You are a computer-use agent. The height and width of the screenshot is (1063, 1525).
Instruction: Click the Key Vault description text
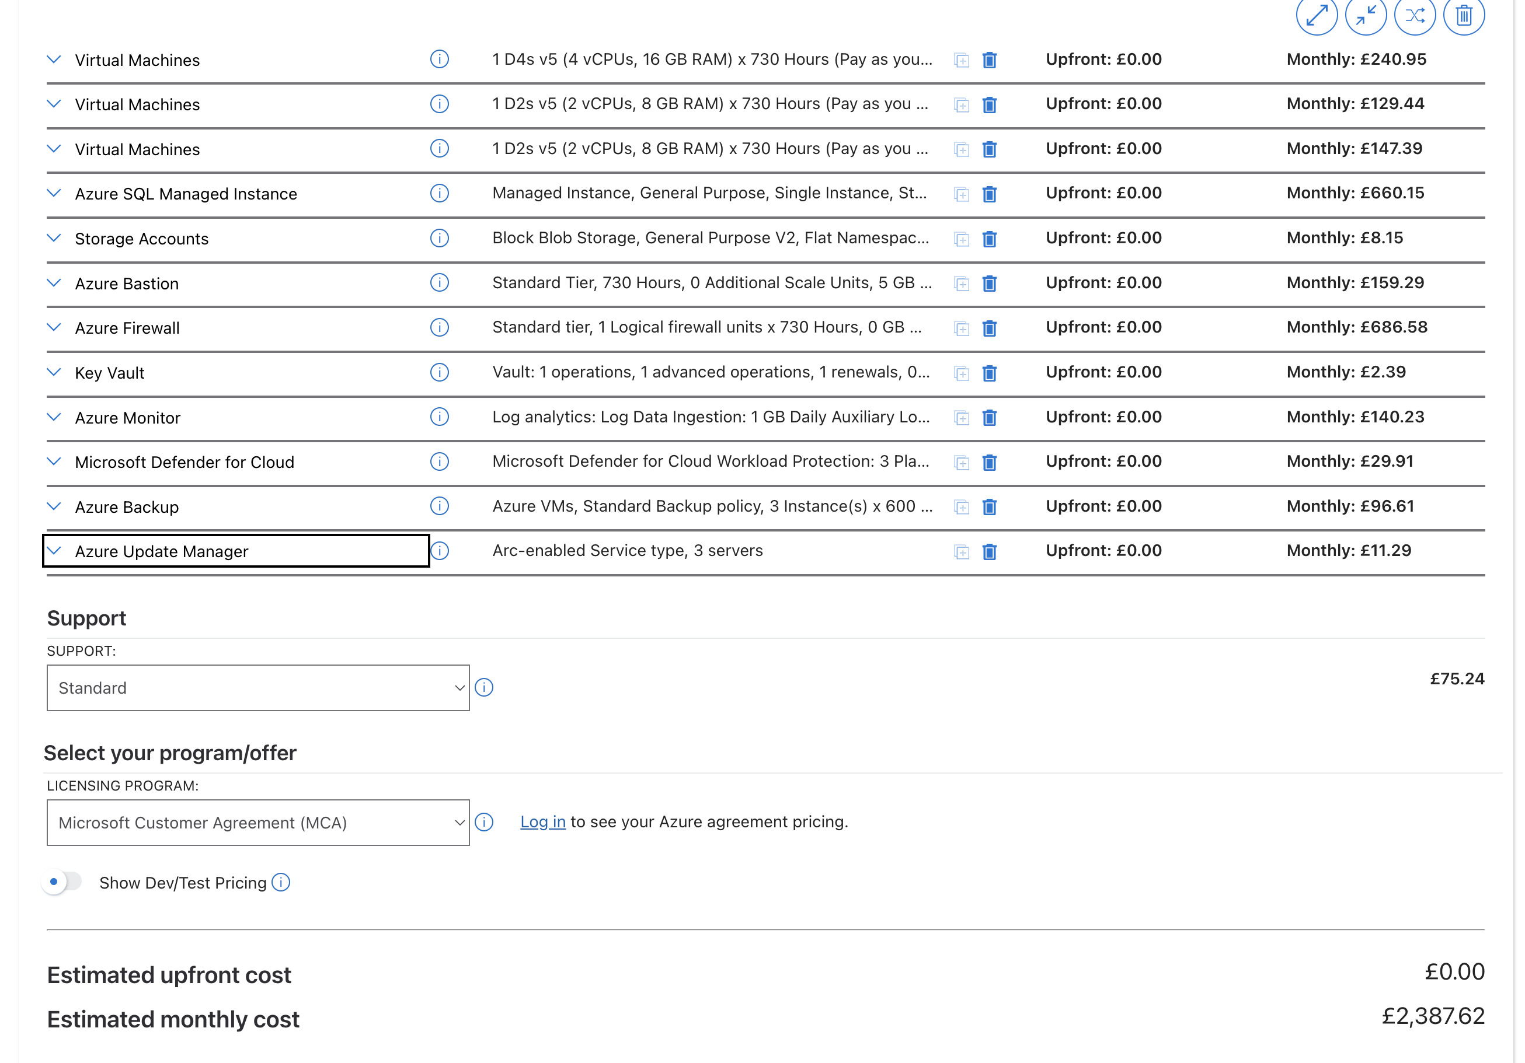[x=711, y=372]
